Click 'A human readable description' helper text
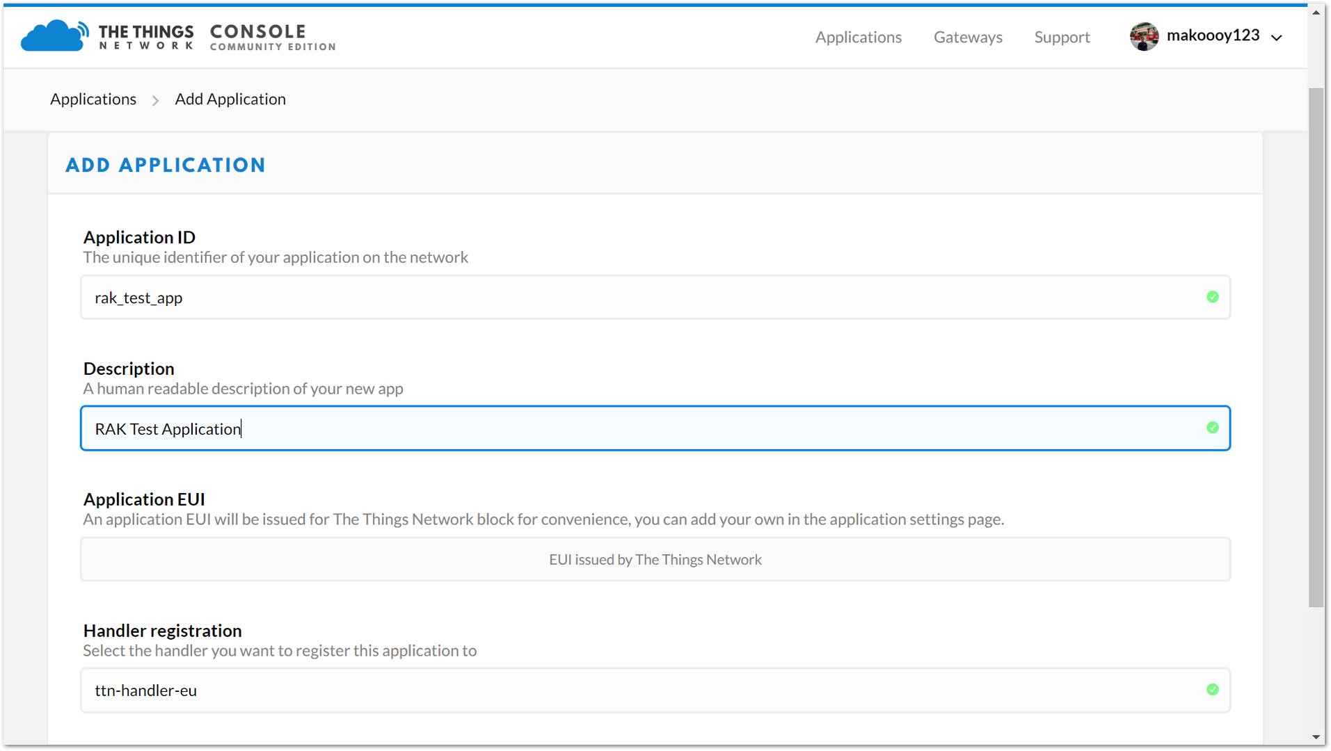This screenshot has height=751, width=1331. coord(243,389)
